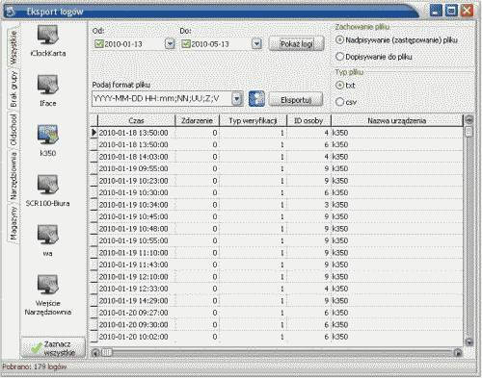
Task: Select the wa device icon
Action: tap(48, 235)
